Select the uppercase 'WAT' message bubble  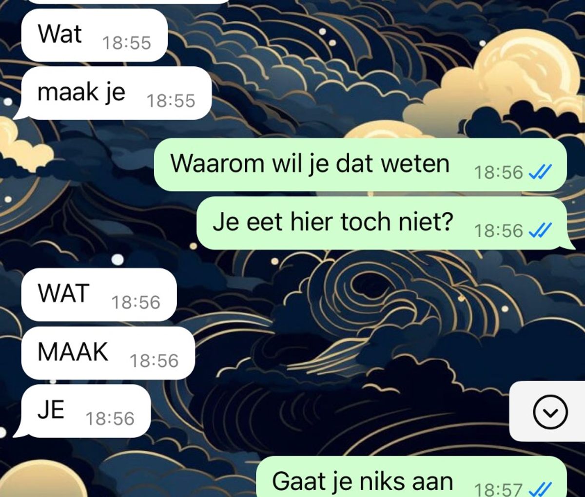[x=99, y=294]
